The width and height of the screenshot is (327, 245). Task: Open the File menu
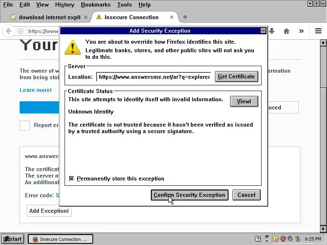point(8,4)
